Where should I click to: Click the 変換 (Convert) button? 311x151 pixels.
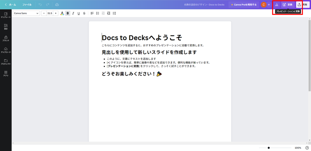(288, 5)
